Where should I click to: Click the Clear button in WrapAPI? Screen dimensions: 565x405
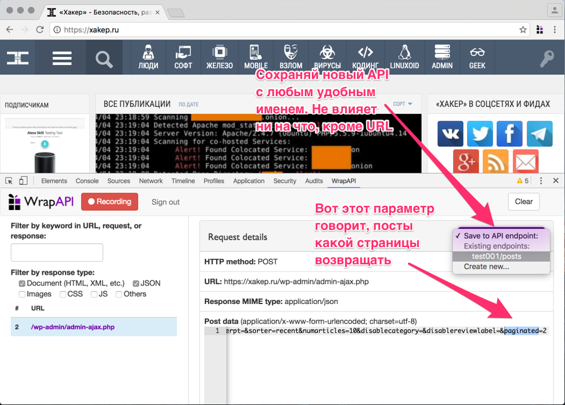click(524, 201)
